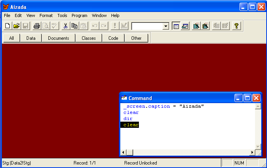Screen dimensions: 267x168
Task: Click the Form Wizard toolbar icon
Action: (x=196, y=26)
